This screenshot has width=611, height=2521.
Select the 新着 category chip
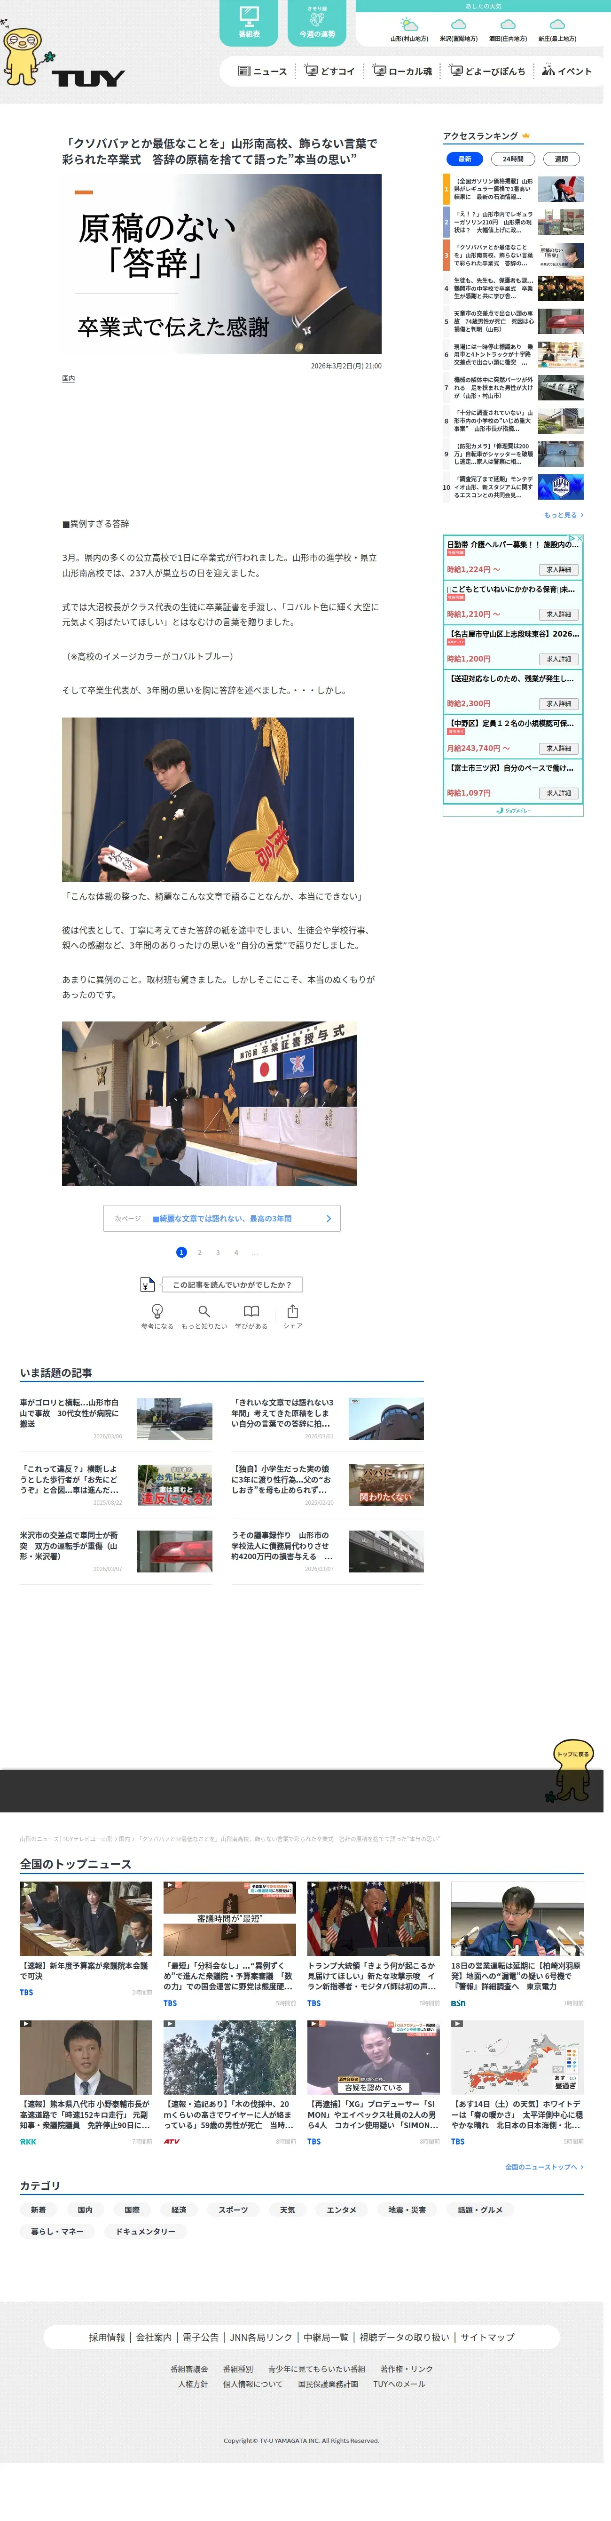point(38,2210)
